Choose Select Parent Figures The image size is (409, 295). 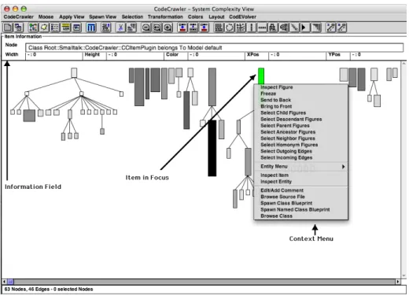301,126
